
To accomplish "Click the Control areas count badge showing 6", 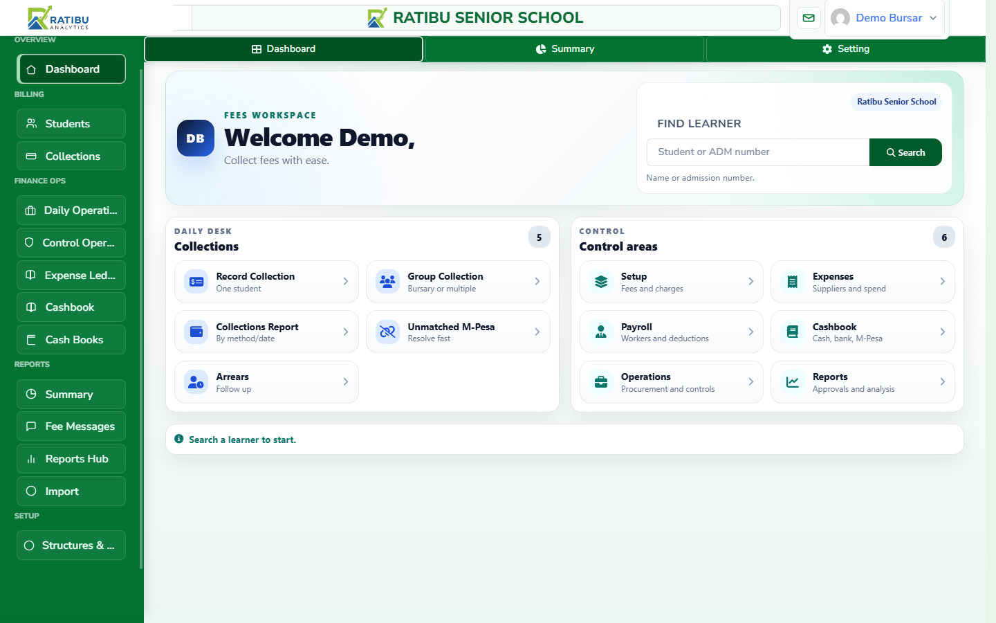I will [x=944, y=237].
